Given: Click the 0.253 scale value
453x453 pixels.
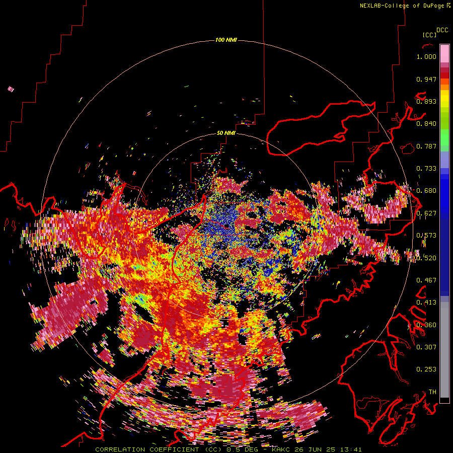Looking at the screenshot, I should (x=426, y=369).
